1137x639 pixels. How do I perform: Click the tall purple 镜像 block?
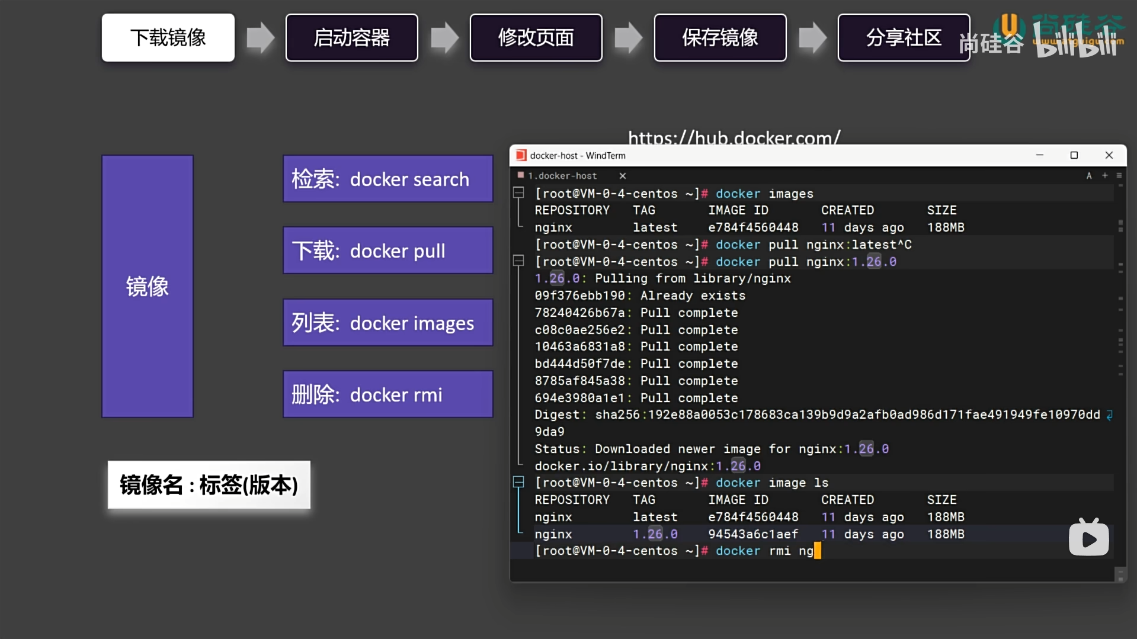coord(148,287)
